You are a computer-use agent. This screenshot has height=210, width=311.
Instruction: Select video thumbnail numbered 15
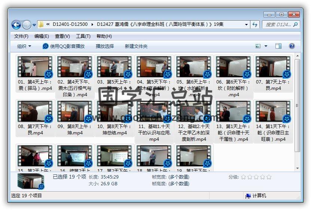click(x=35, y=156)
